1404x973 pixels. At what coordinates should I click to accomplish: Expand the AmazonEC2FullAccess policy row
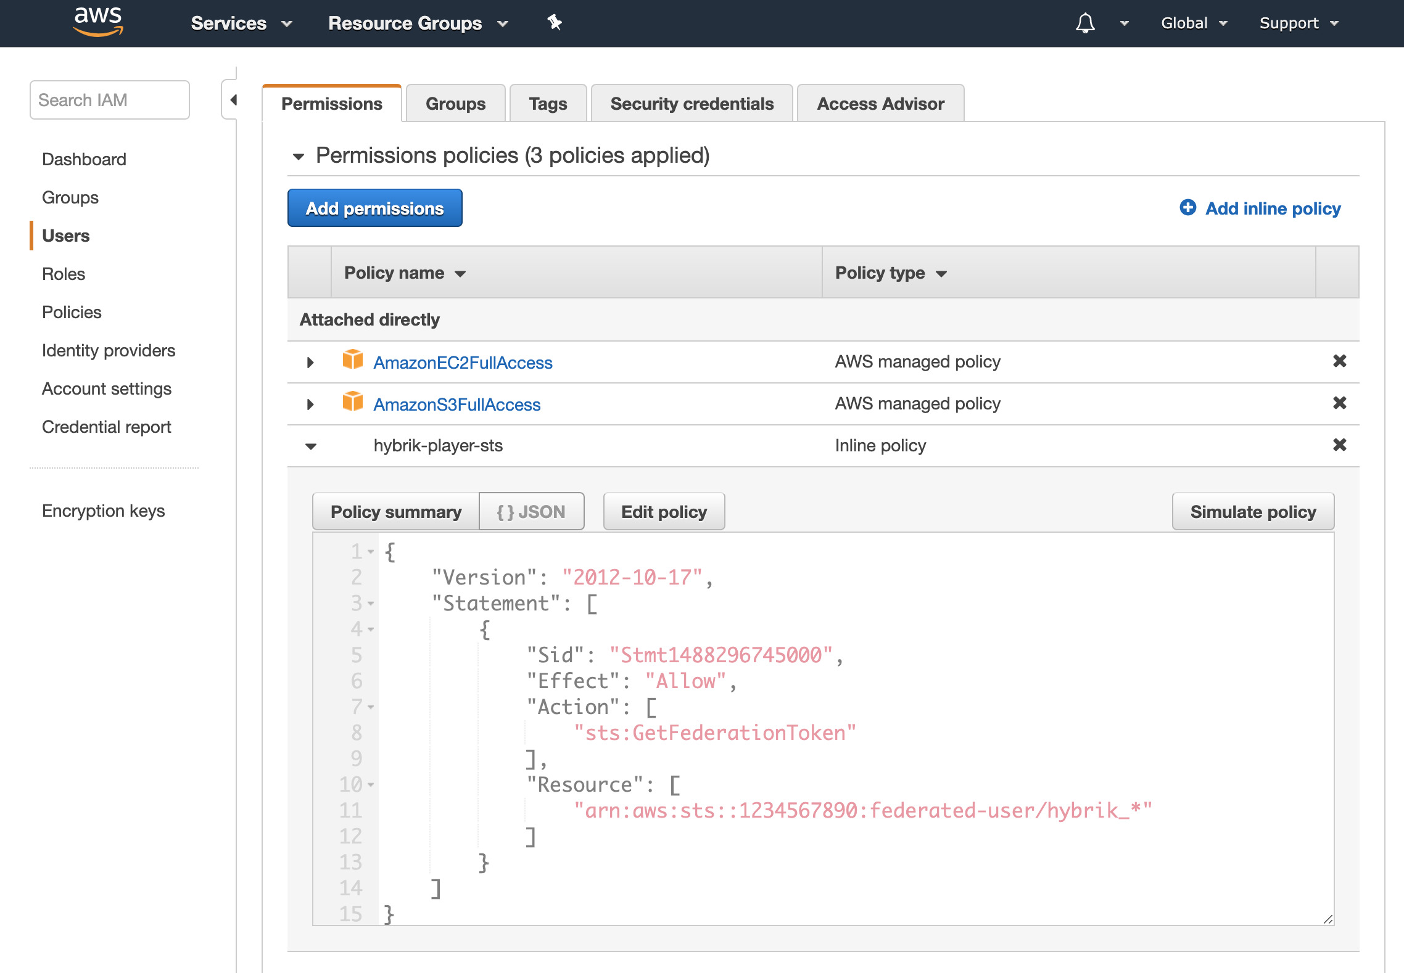(310, 363)
